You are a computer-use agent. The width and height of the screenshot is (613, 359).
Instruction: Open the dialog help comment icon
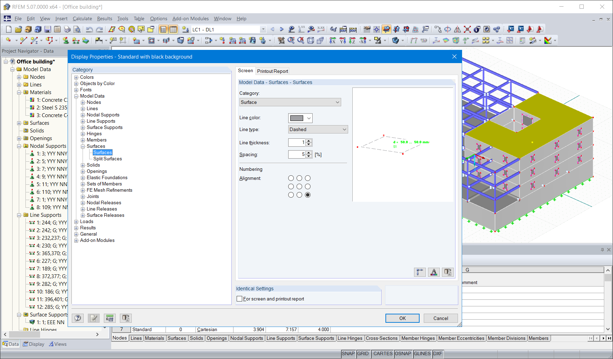pos(77,318)
